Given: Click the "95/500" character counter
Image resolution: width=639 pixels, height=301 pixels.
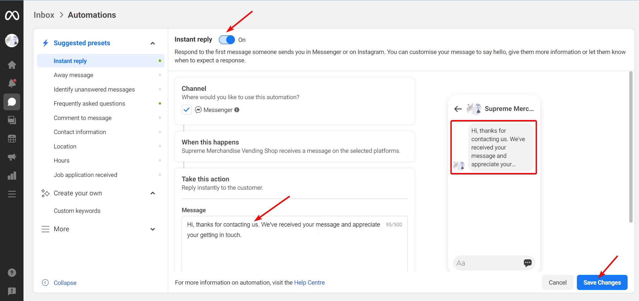Looking at the screenshot, I should [x=394, y=225].
